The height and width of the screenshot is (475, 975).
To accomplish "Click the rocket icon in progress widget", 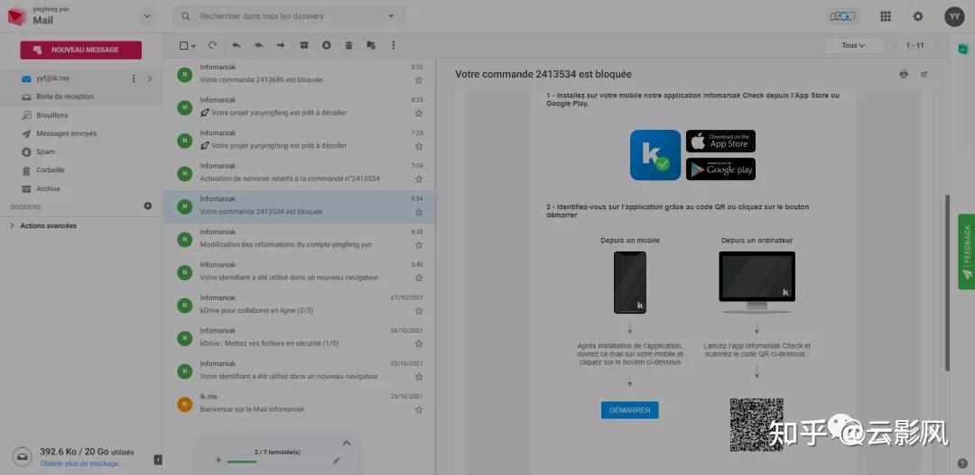I will (x=337, y=461).
